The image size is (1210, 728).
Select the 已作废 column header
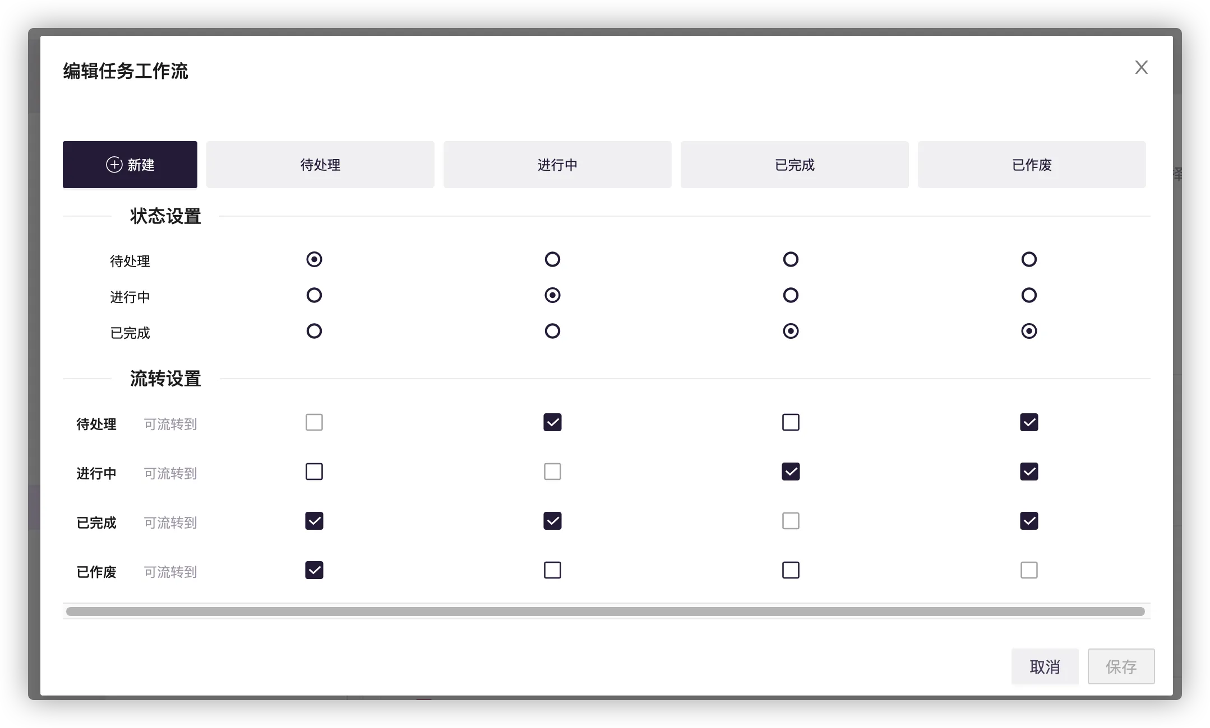[1032, 165]
